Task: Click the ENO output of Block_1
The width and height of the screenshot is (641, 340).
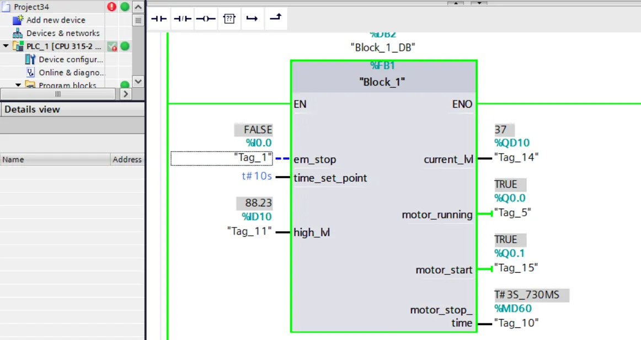Action: click(462, 104)
